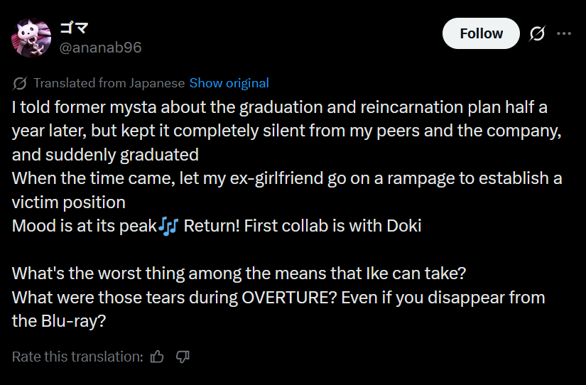Open Grok actions icon beside Follow
586x385 pixels.
pyautogui.click(x=538, y=33)
